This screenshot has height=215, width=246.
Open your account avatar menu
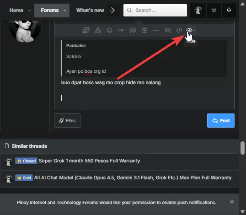[x=198, y=10]
